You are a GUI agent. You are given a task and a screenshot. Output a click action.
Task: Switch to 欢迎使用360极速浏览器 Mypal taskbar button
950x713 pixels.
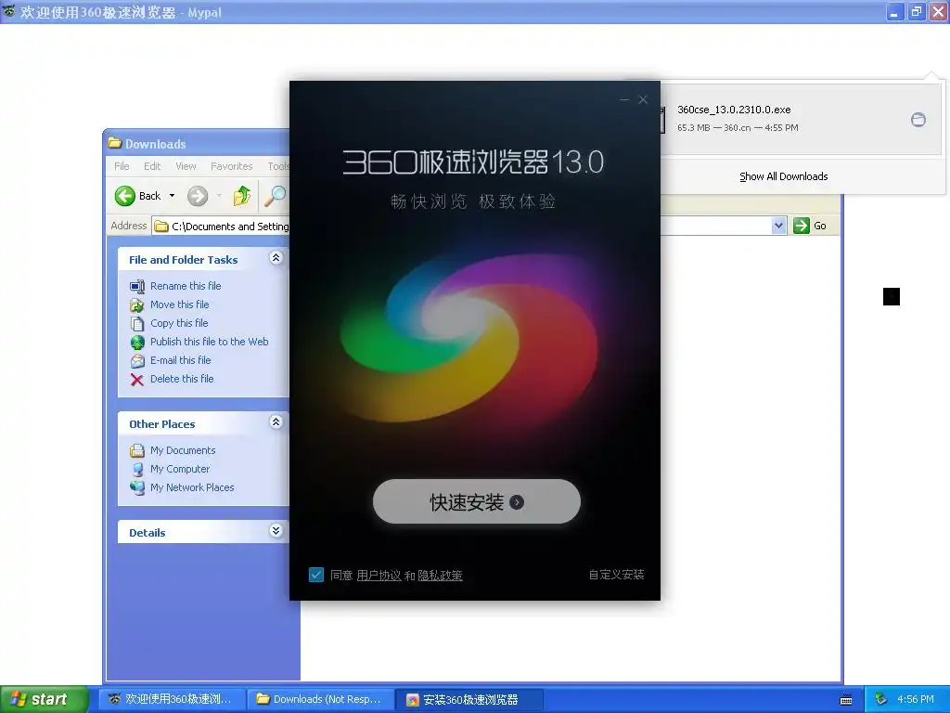173,699
